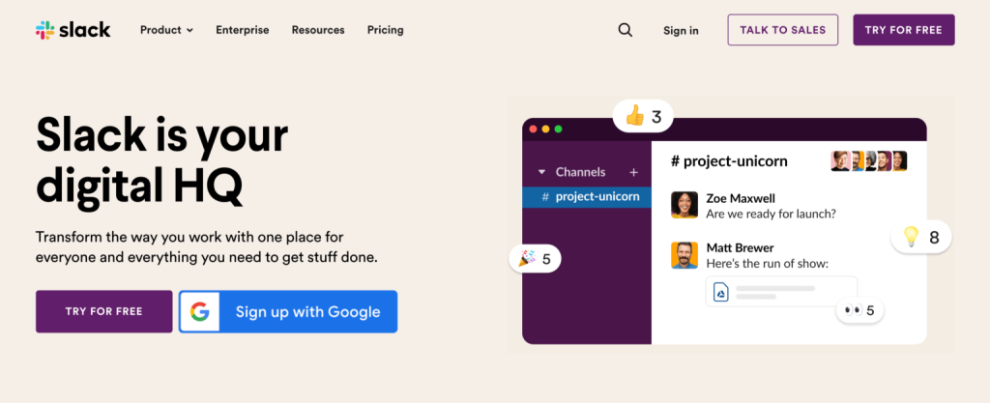
Task: Click the Slack logo in header
Action: coord(73,30)
